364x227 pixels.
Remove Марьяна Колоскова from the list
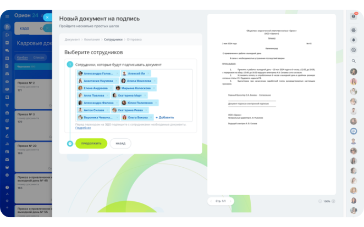[x=154, y=88]
